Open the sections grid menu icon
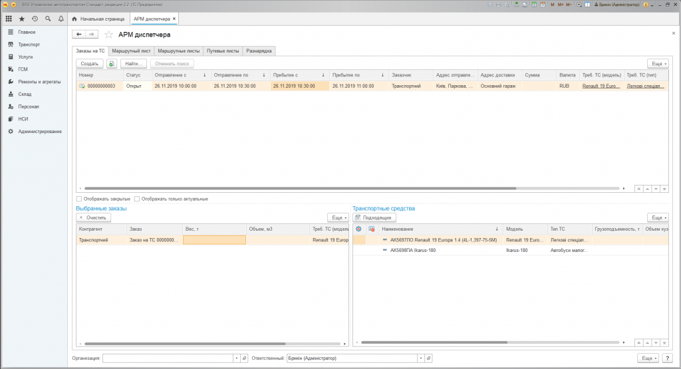The image size is (681, 369). click(x=8, y=19)
